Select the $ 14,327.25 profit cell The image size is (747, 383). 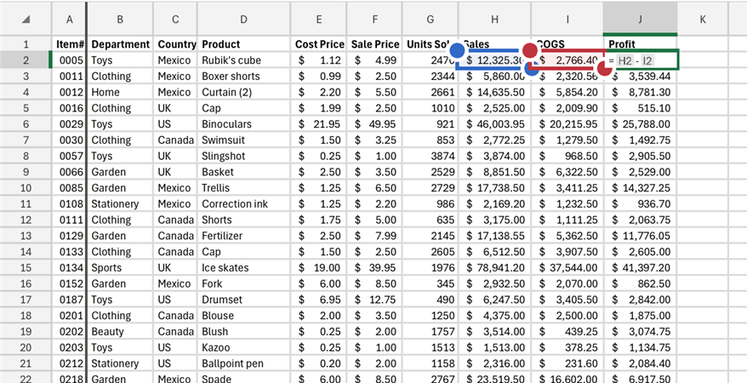(x=641, y=188)
